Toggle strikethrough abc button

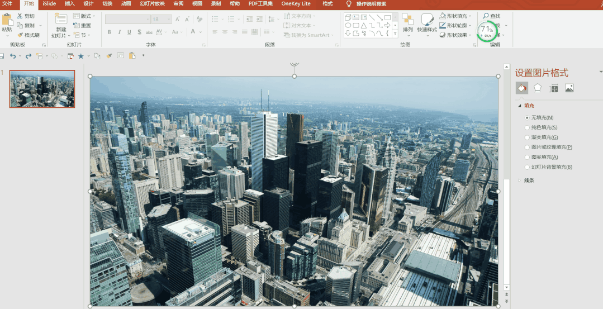point(149,32)
